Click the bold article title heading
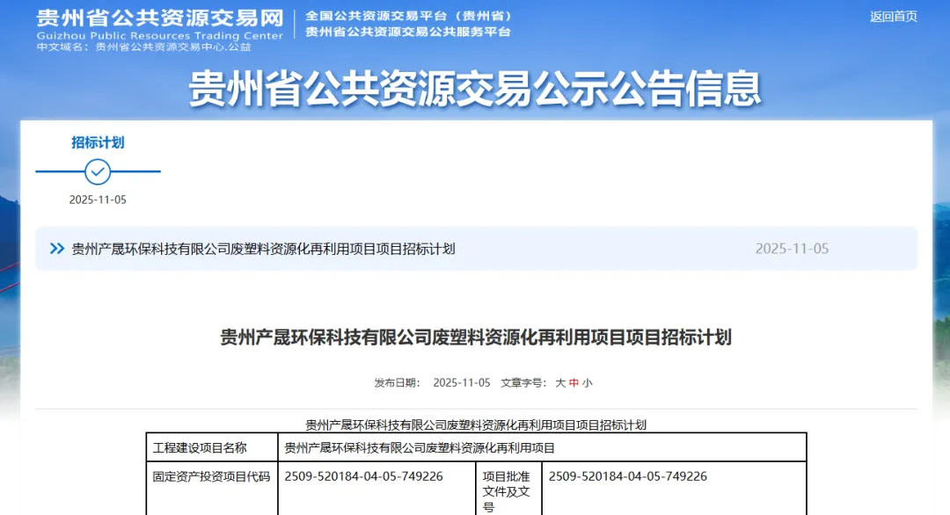Screen dimensions: 950x515 coord(475,337)
